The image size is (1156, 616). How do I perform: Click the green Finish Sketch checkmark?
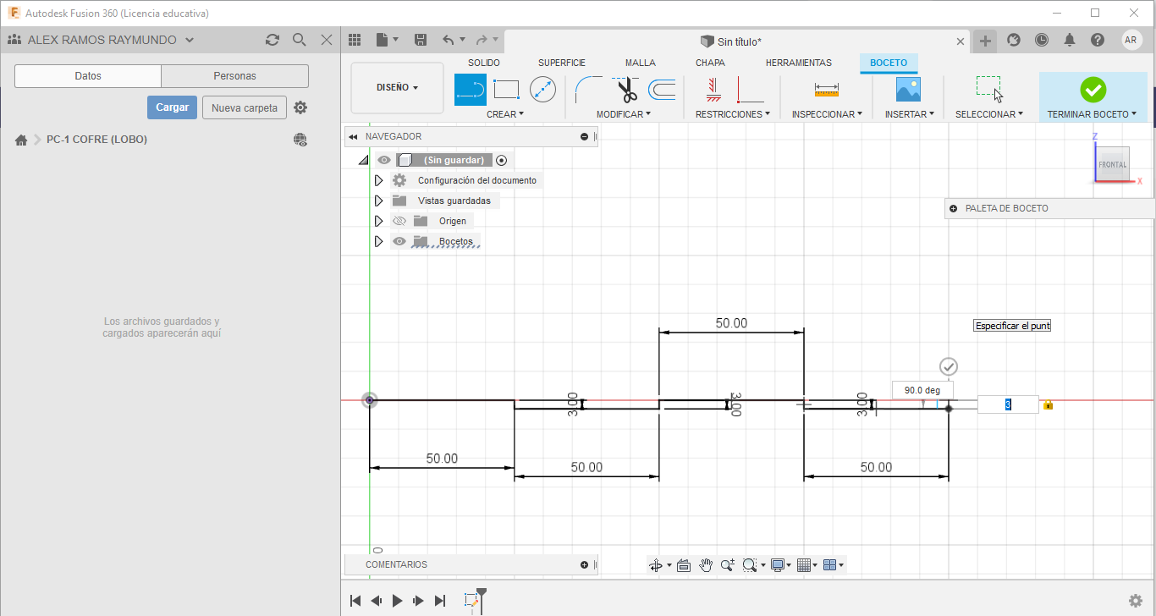pyautogui.click(x=1093, y=90)
